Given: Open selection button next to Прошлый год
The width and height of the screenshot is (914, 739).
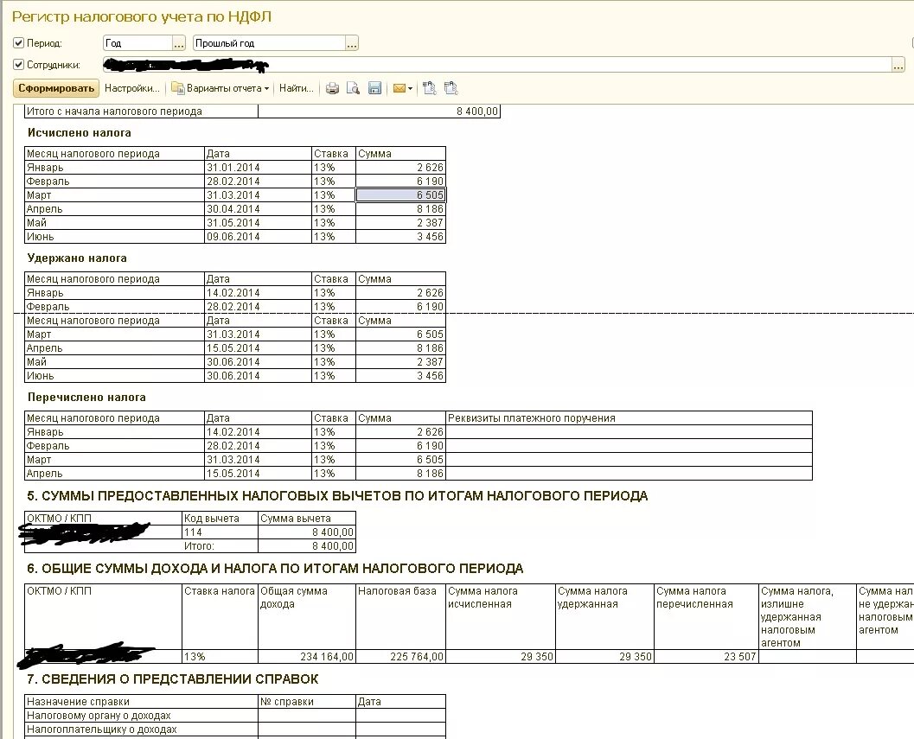Looking at the screenshot, I should coord(351,43).
